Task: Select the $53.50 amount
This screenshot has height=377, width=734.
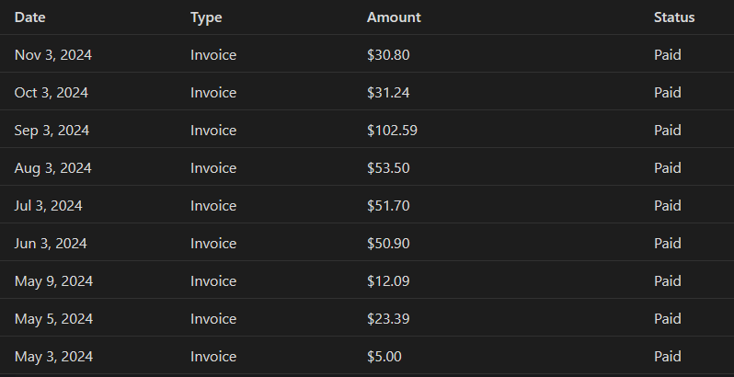Action: click(x=388, y=168)
